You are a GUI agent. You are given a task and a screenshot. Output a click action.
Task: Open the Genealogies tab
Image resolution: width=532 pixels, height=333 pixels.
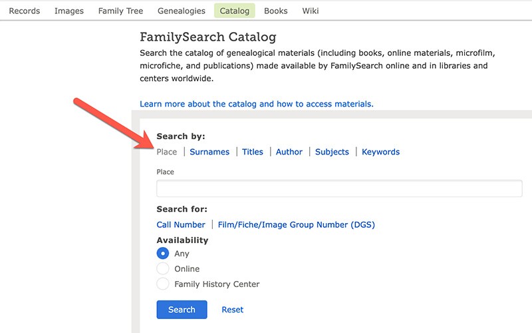(x=181, y=11)
